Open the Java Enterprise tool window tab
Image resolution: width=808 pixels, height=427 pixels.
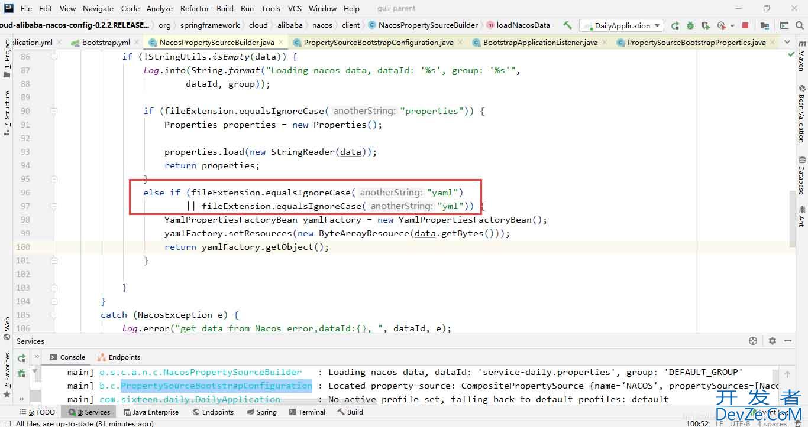coord(150,412)
